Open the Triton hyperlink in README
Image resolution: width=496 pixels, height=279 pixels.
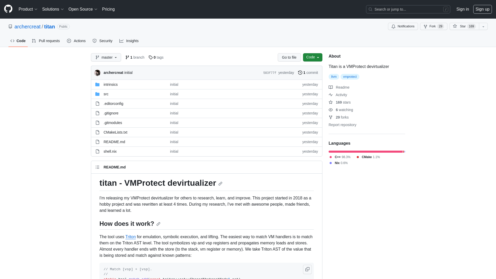130,237
